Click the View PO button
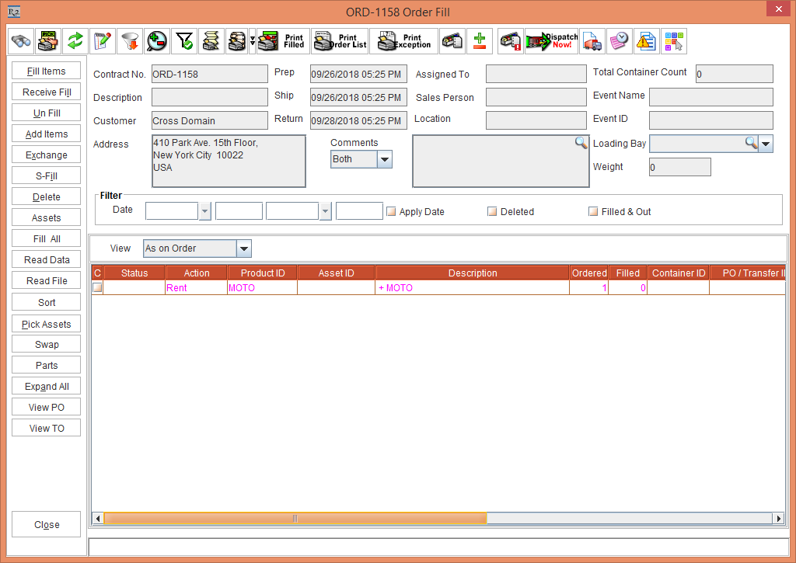Image resolution: width=796 pixels, height=563 pixels. 46,407
